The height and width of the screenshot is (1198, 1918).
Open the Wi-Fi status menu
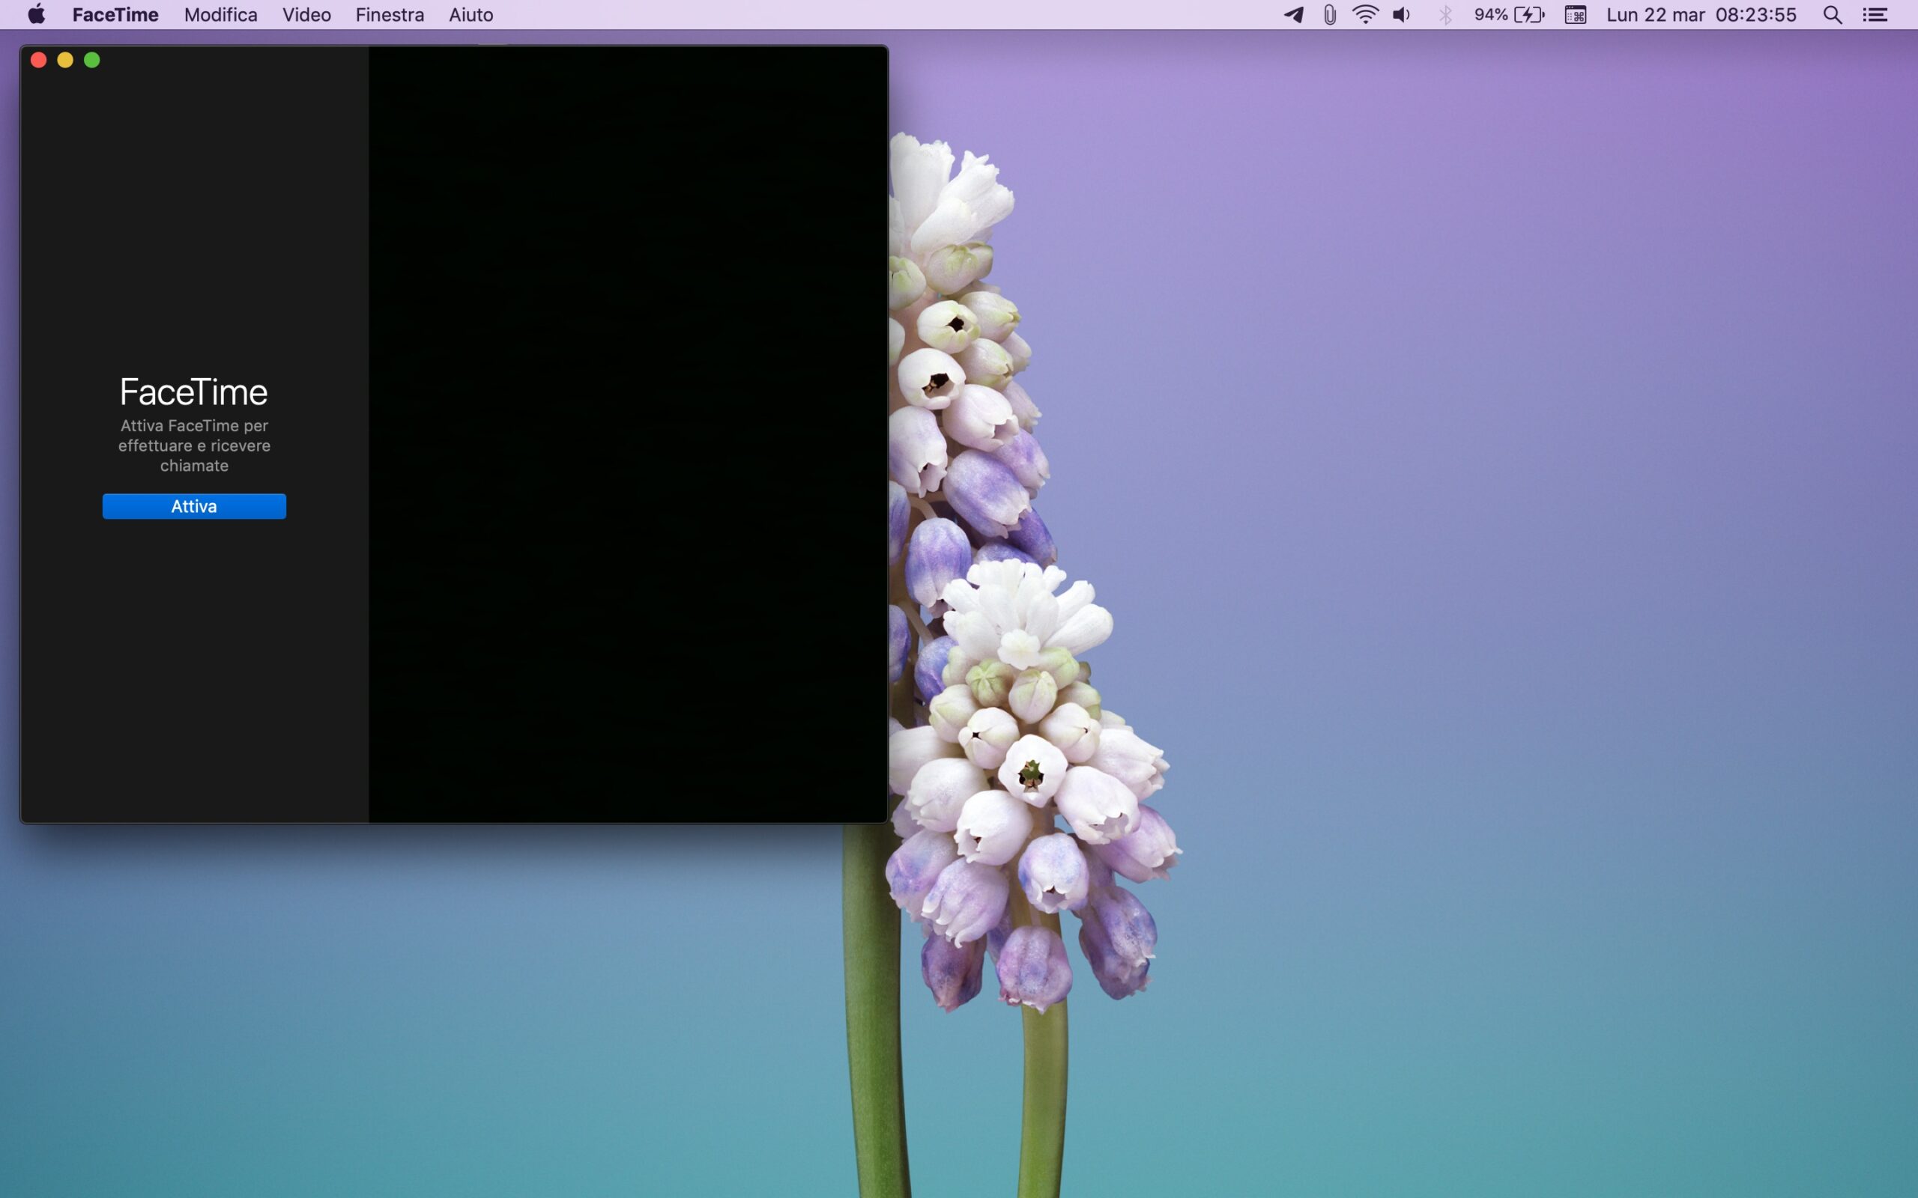[x=1365, y=15]
